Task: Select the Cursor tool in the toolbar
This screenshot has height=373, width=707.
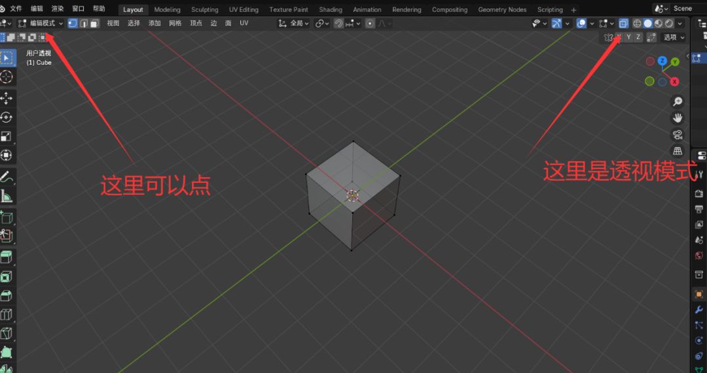Action: click(x=7, y=77)
